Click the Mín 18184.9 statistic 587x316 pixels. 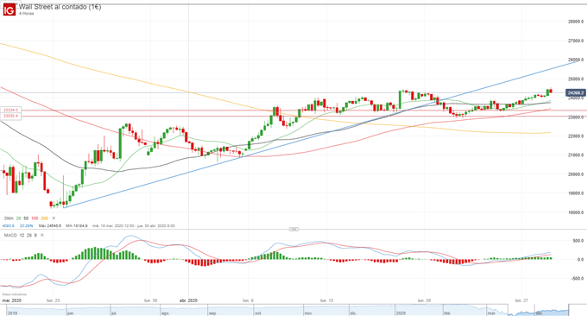(77, 226)
